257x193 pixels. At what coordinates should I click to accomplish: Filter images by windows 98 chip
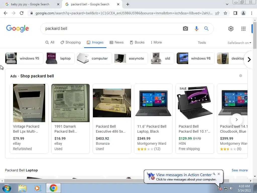click(x=196, y=58)
